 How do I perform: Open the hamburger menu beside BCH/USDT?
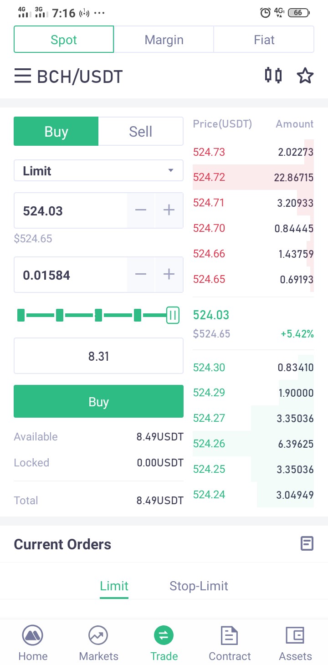22,76
